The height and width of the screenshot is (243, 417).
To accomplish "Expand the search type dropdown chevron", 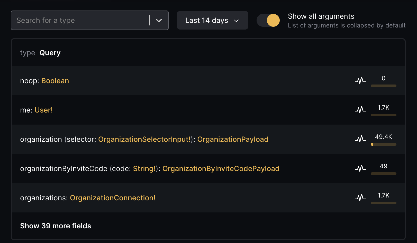I will (x=159, y=20).
